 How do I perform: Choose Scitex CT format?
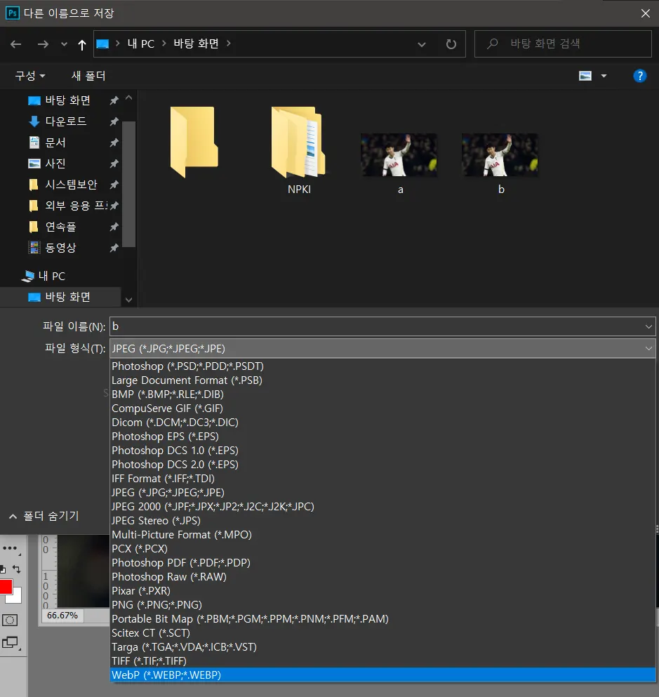[382, 633]
